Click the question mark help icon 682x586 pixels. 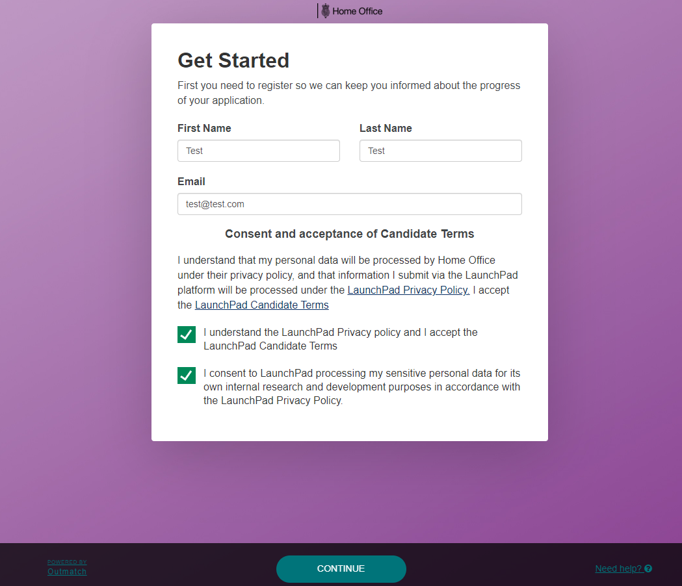(x=648, y=569)
